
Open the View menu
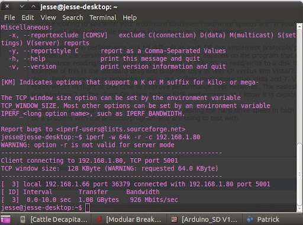pyautogui.click(x=49, y=18)
